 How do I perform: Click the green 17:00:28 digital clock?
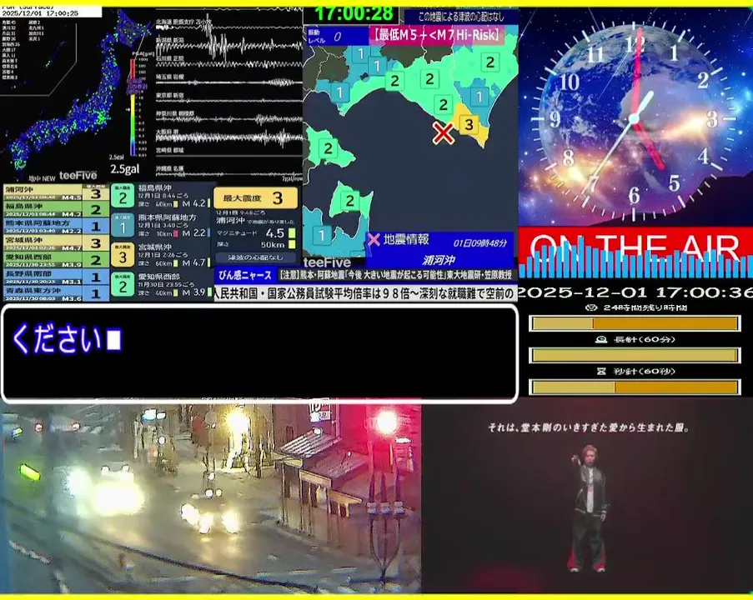(354, 14)
